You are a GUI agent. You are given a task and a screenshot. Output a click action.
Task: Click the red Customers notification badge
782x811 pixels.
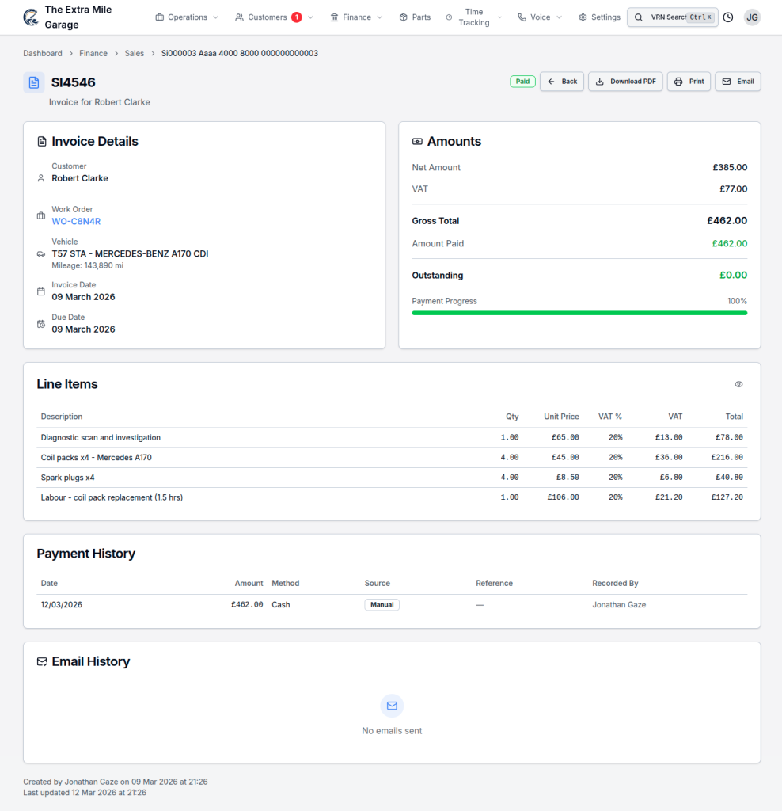tap(297, 17)
